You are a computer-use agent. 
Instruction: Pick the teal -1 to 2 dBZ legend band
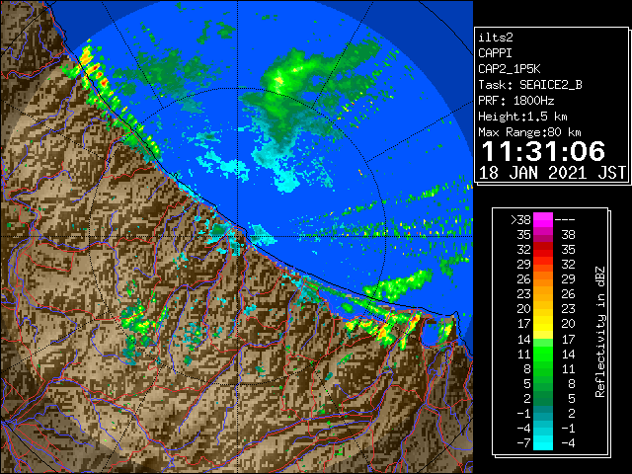tap(543, 413)
